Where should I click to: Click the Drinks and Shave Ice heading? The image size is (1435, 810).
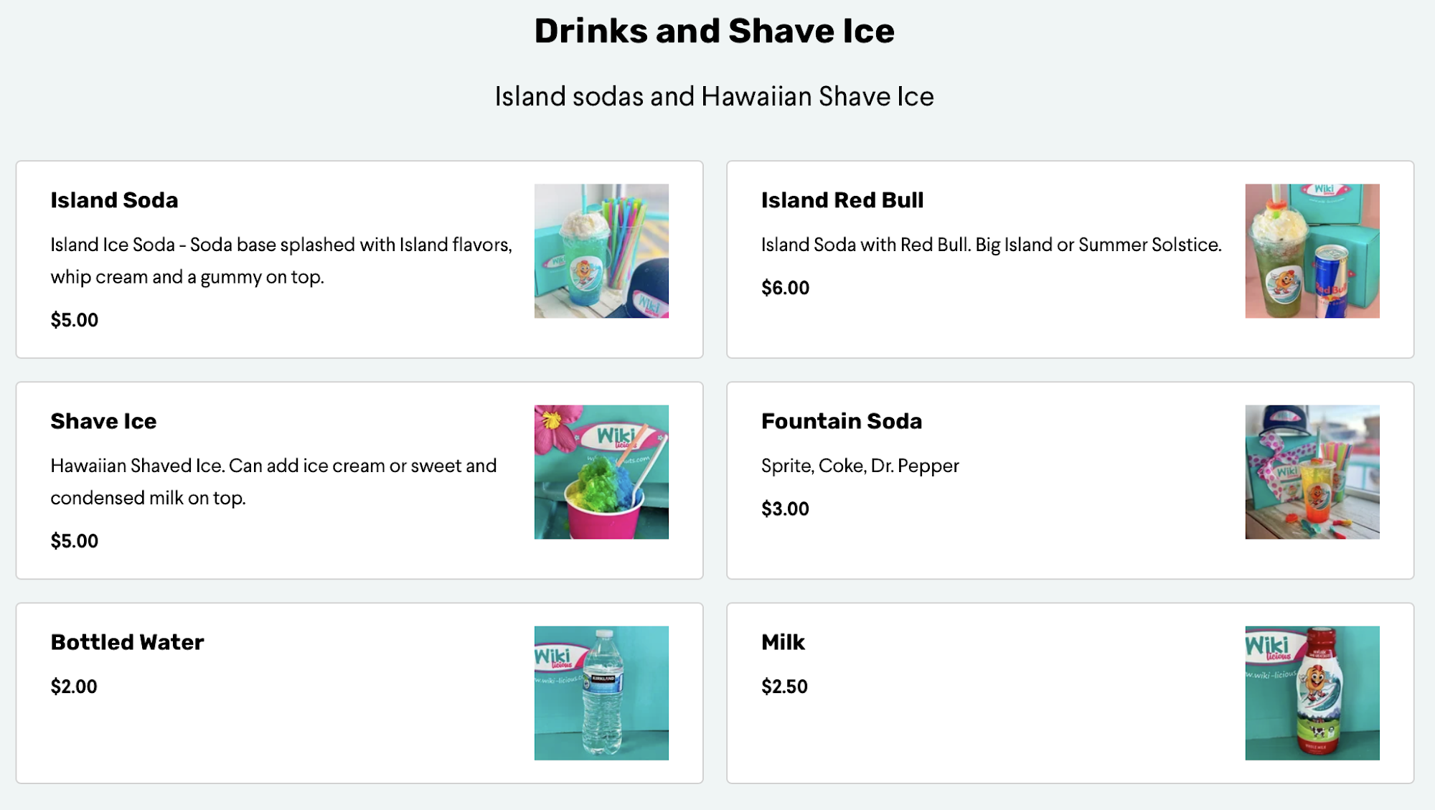[x=715, y=31]
